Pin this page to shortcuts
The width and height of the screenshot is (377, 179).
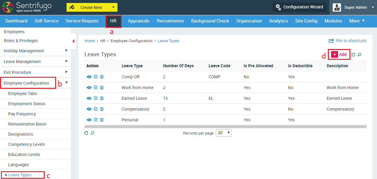point(348,41)
